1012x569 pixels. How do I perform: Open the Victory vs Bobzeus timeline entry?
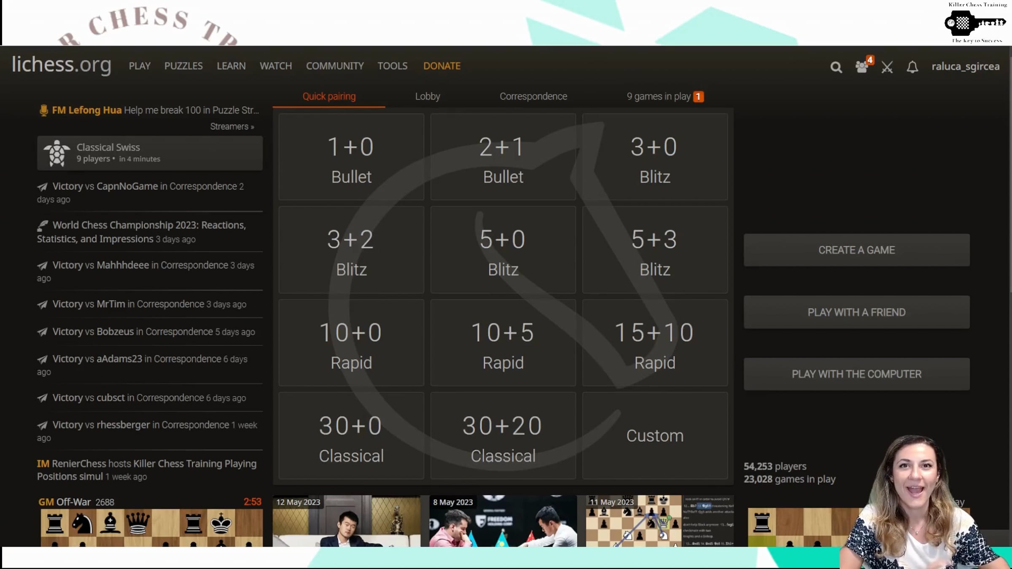146,332
